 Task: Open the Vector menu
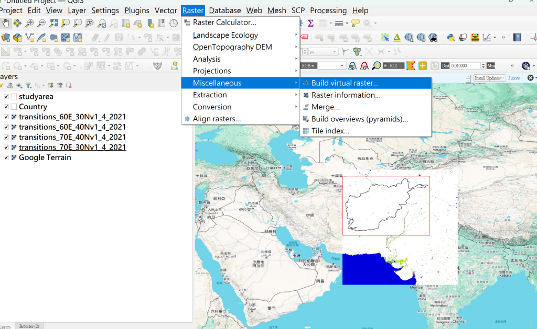pos(166,10)
